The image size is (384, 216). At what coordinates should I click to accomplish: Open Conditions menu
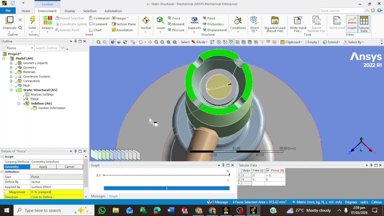(x=238, y=23)
